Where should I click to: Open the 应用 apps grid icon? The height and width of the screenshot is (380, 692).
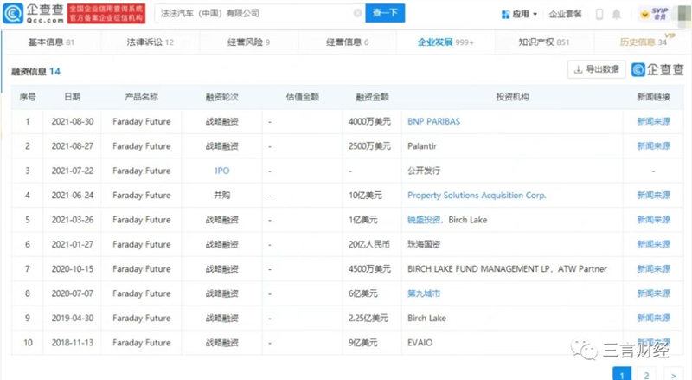coord(506,14)
